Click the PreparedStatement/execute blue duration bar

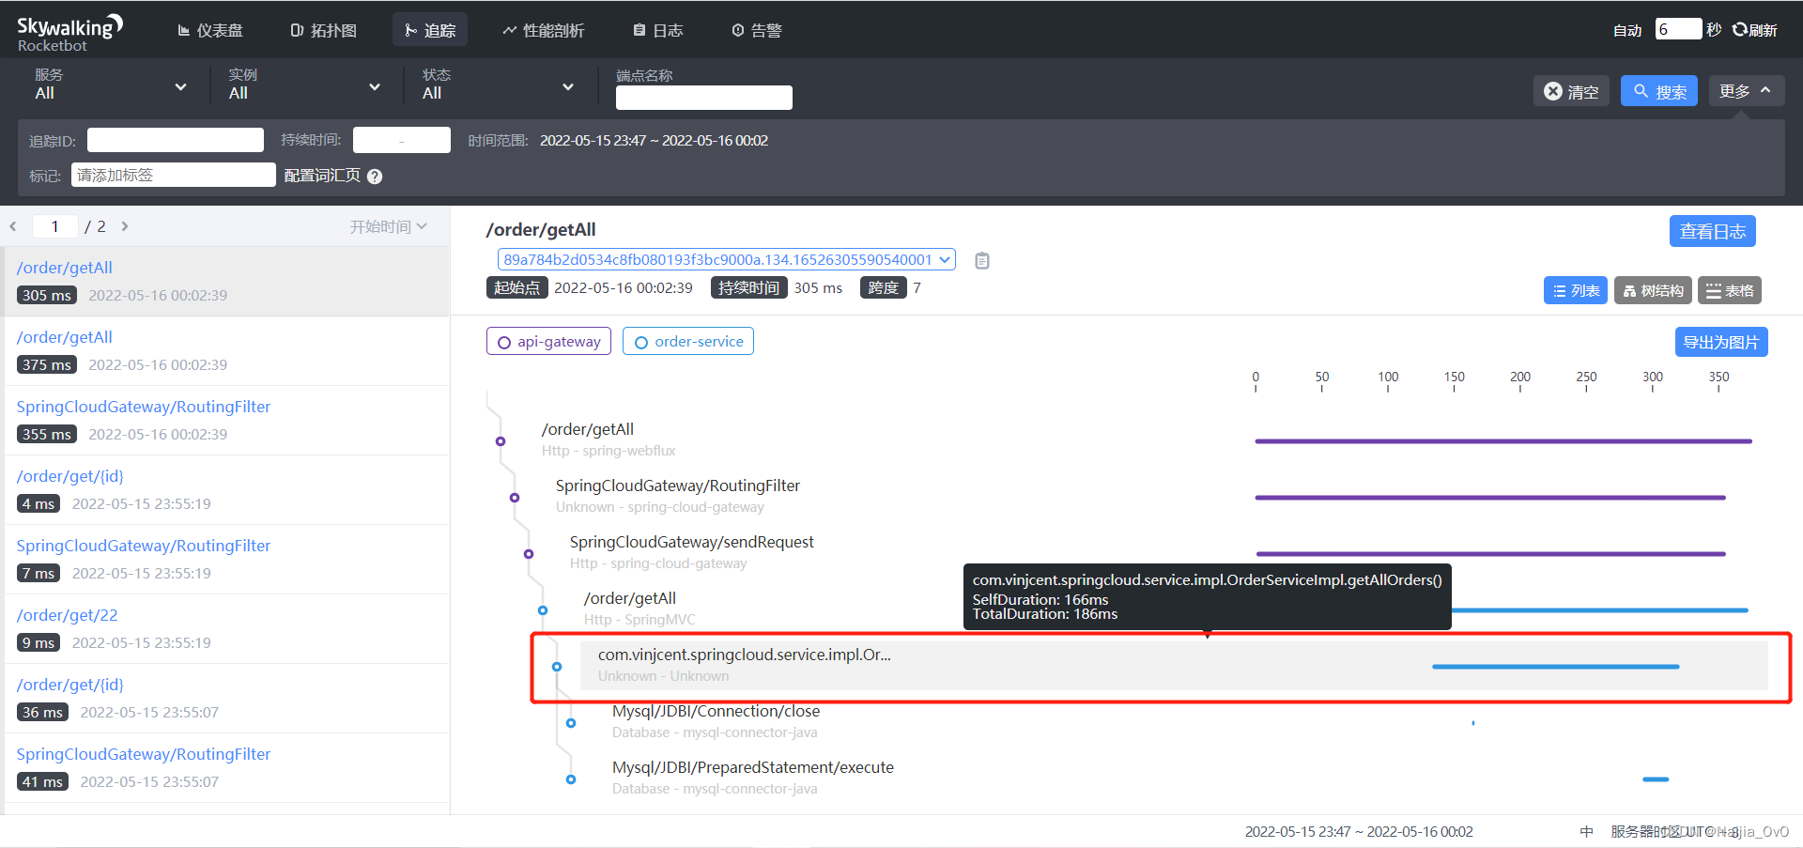pos(1656,779)
